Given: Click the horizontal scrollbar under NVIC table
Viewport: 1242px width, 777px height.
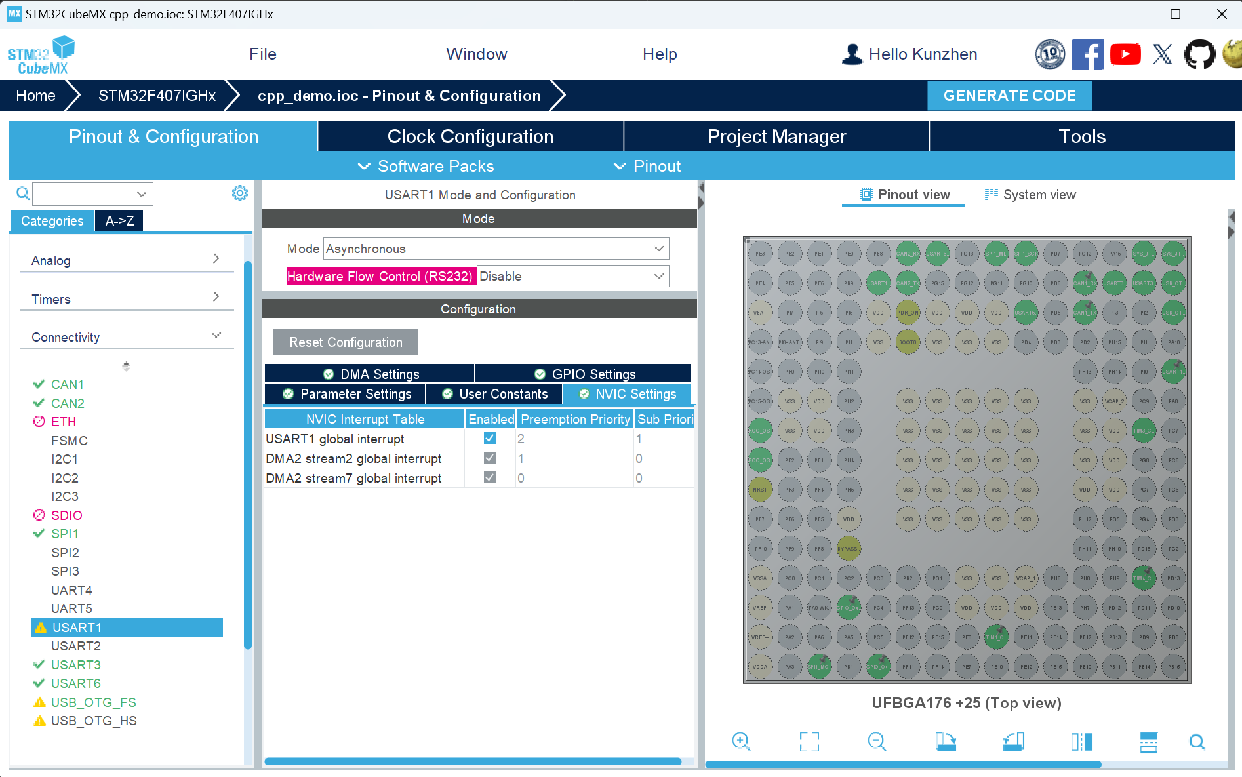Looking at the screenshot, I should click(472, 761).
